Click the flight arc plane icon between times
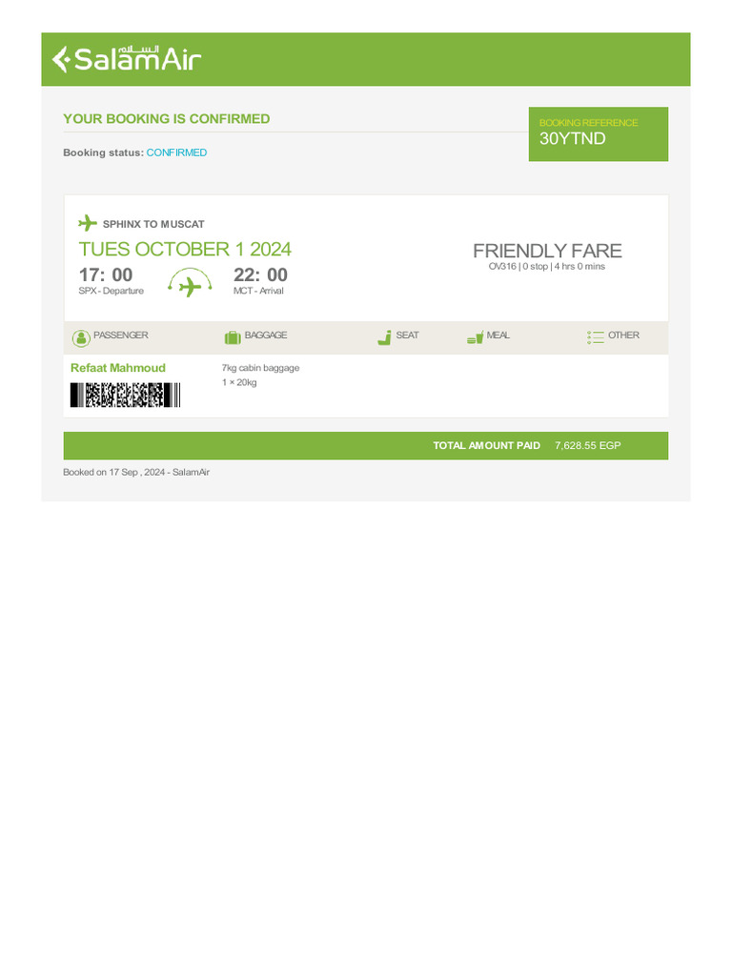 tap(191, 283)
